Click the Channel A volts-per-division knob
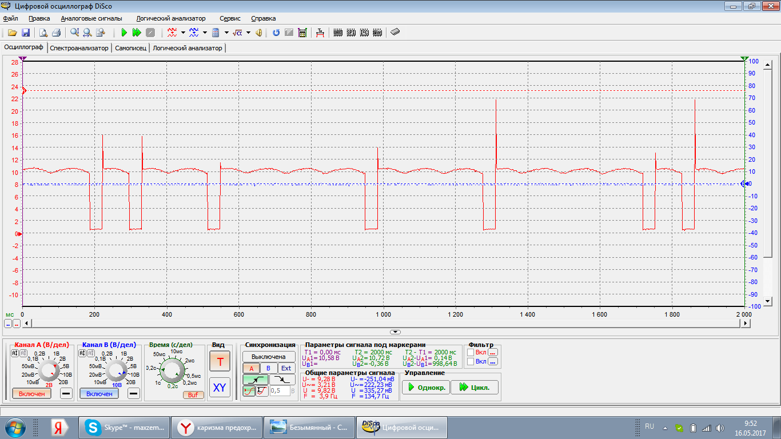This screenshot has height=439, width=781. (48, 370)
